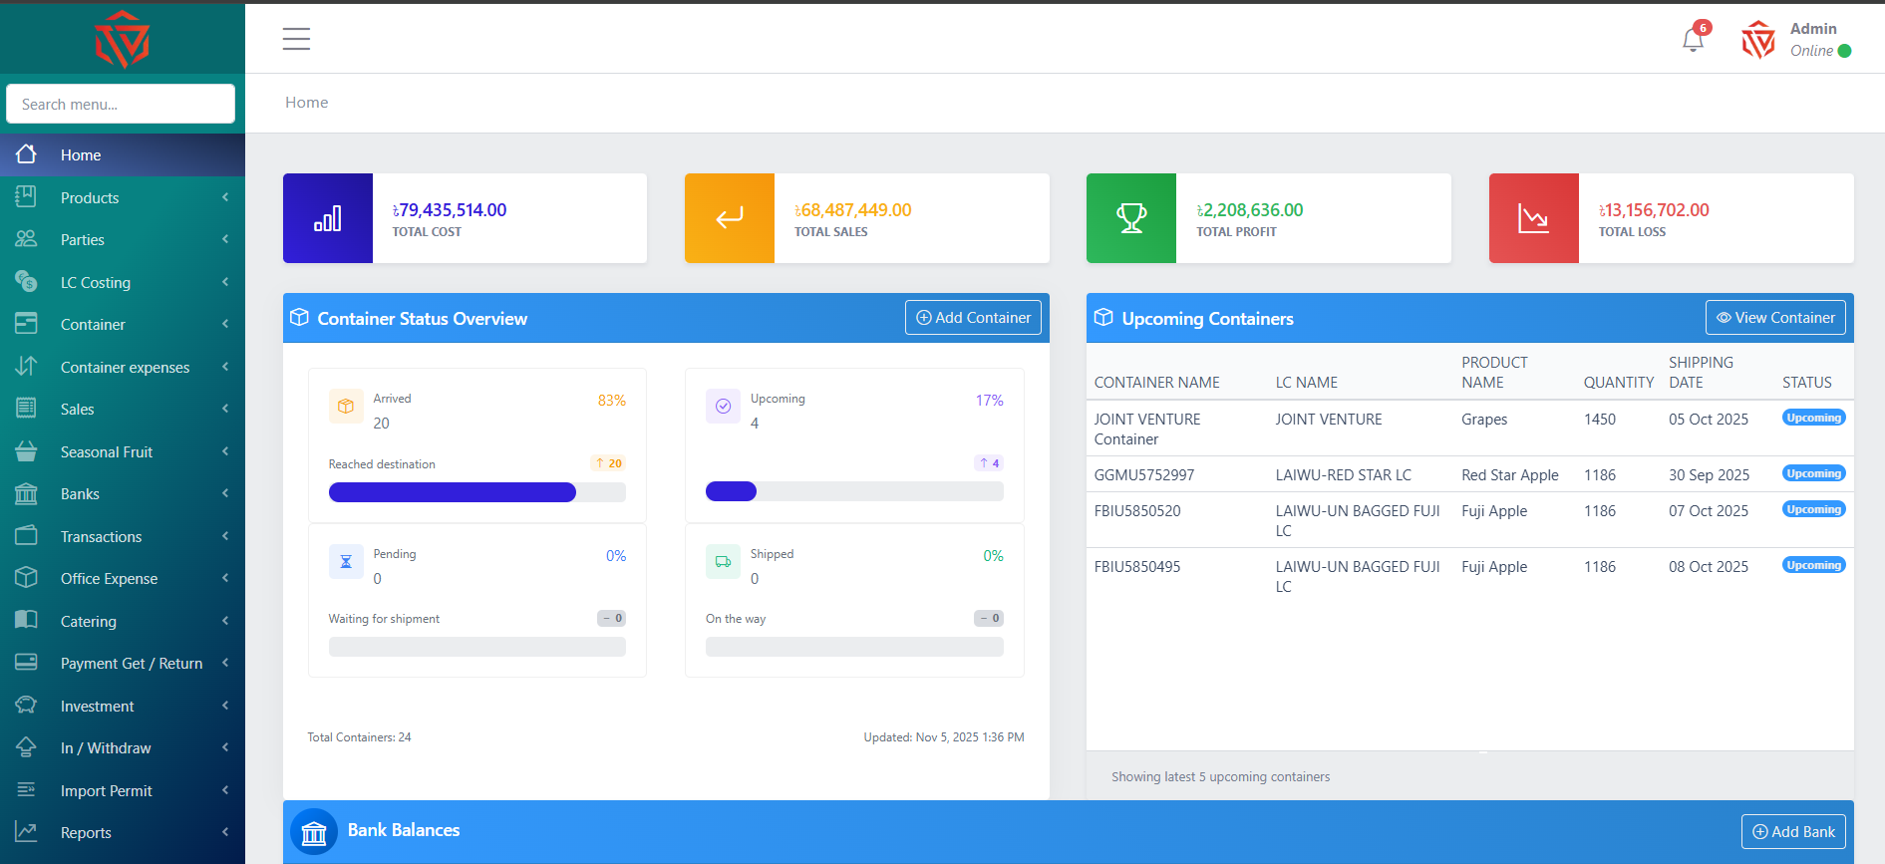Click the Home breadcrumb link

click(x=306, y=102)
